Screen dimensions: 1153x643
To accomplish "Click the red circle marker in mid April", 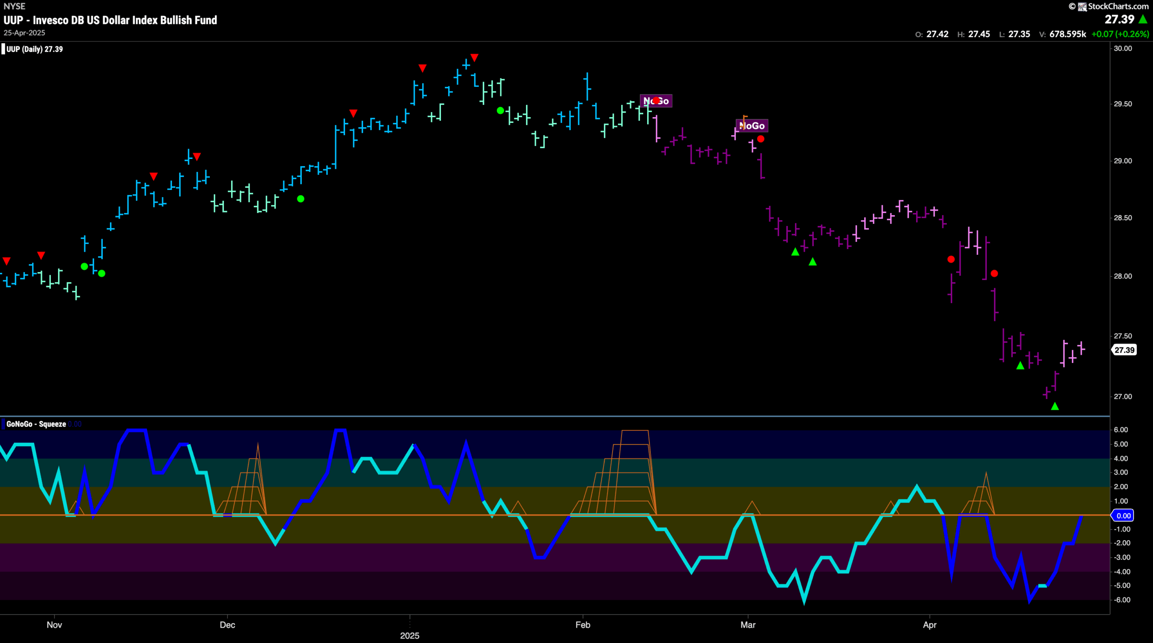I will 994,273.
